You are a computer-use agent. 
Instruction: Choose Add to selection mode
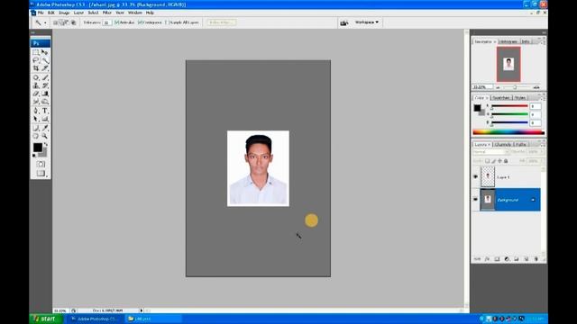[61, 22]
